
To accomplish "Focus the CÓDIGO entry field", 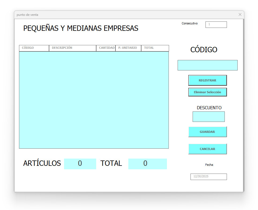I will pos(207,65).
